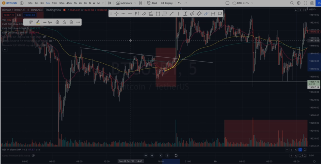The height and width of the screenshot is (164, 321).
Task: Select the Horizontal Ray tool
Action: (x=130, y=14)
